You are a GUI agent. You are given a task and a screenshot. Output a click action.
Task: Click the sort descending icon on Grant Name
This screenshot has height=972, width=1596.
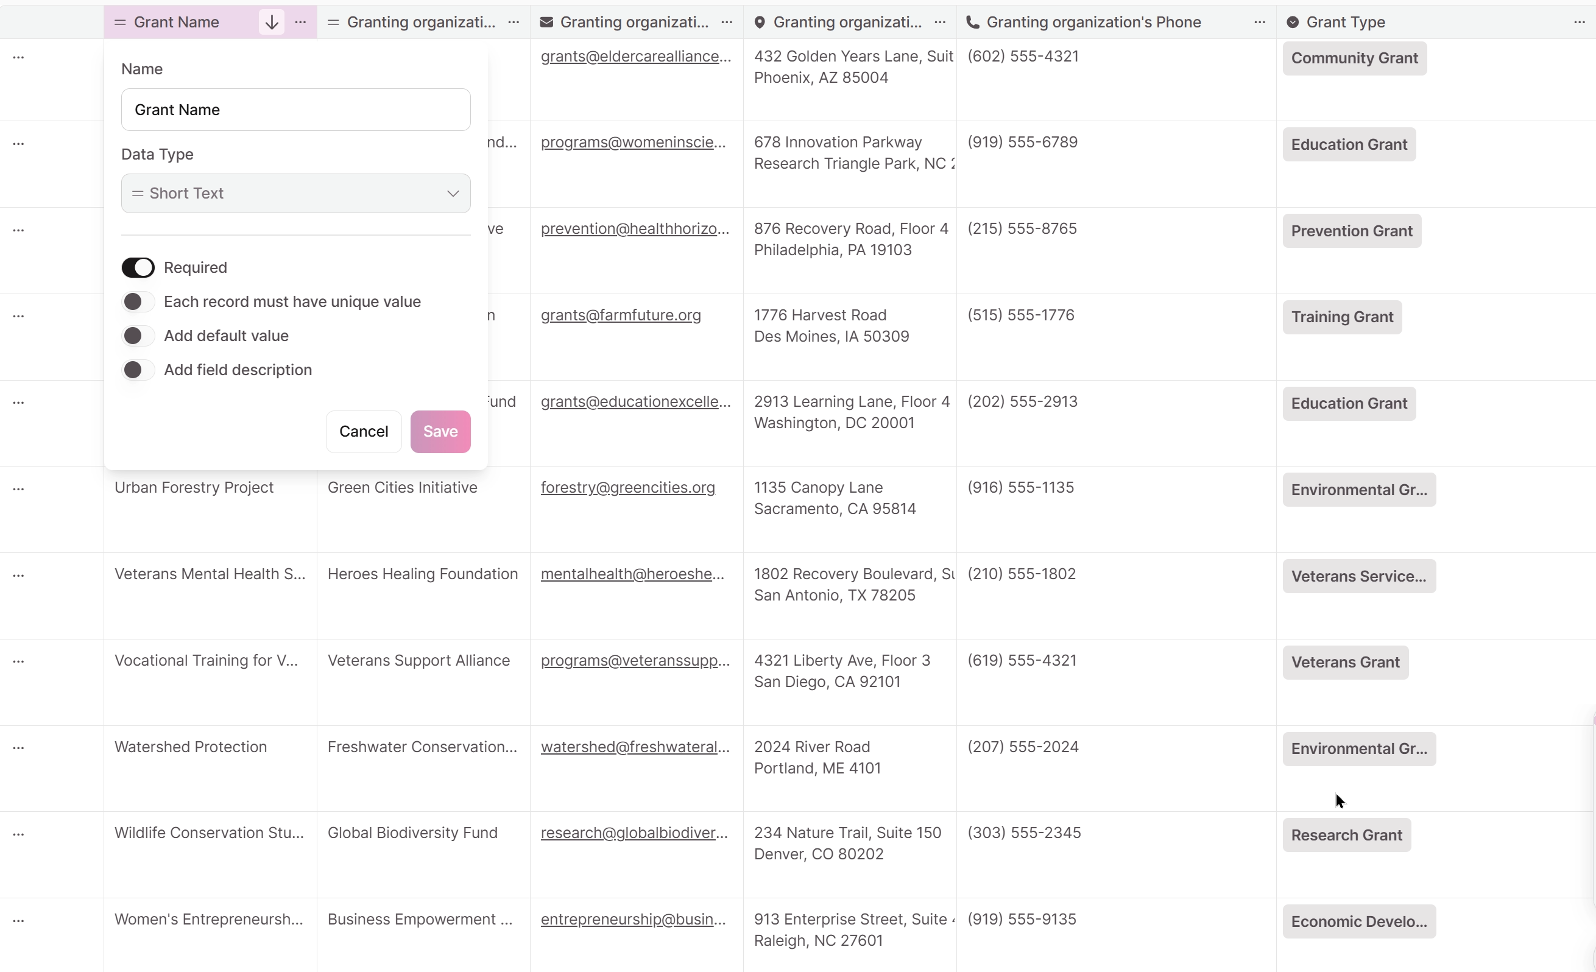[271, 22]
